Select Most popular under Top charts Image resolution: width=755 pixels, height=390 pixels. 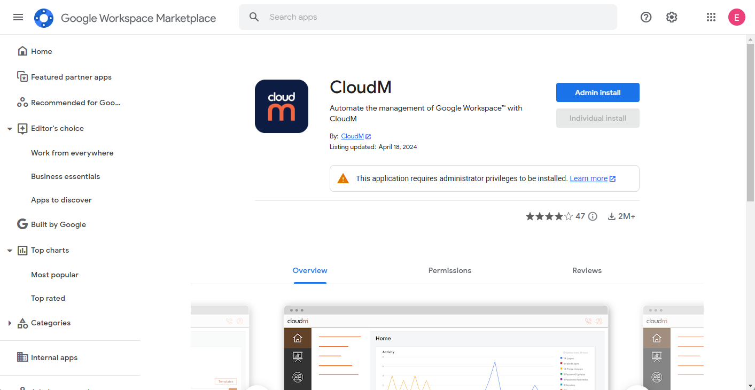(55, 275)
